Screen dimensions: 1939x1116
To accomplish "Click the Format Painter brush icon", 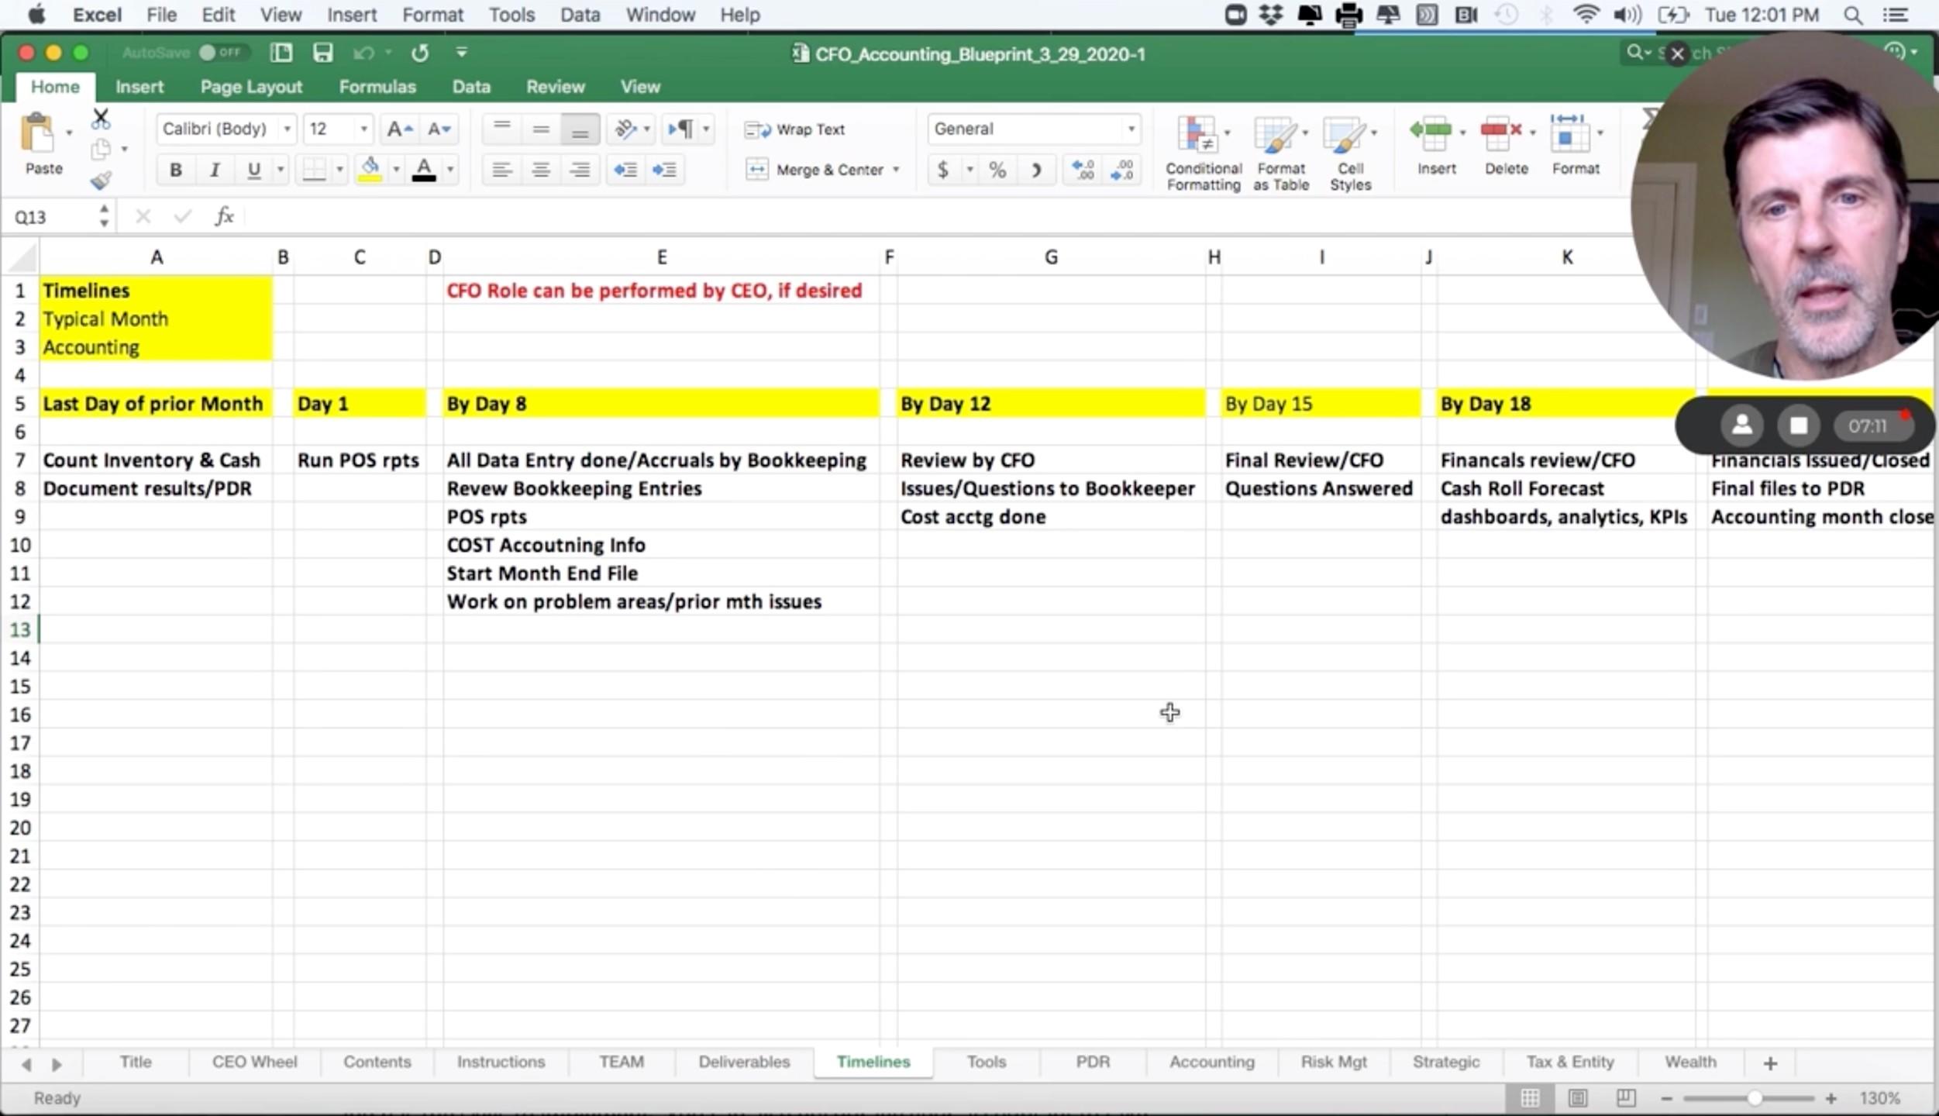I will pos(101,181).
